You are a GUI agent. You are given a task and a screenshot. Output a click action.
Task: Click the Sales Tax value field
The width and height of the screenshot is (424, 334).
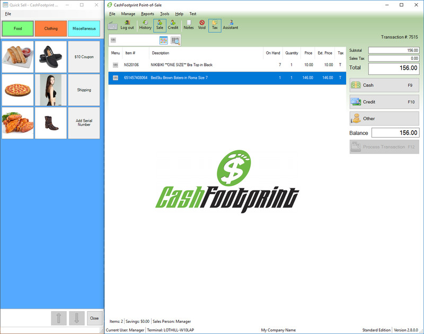point(394,58)
